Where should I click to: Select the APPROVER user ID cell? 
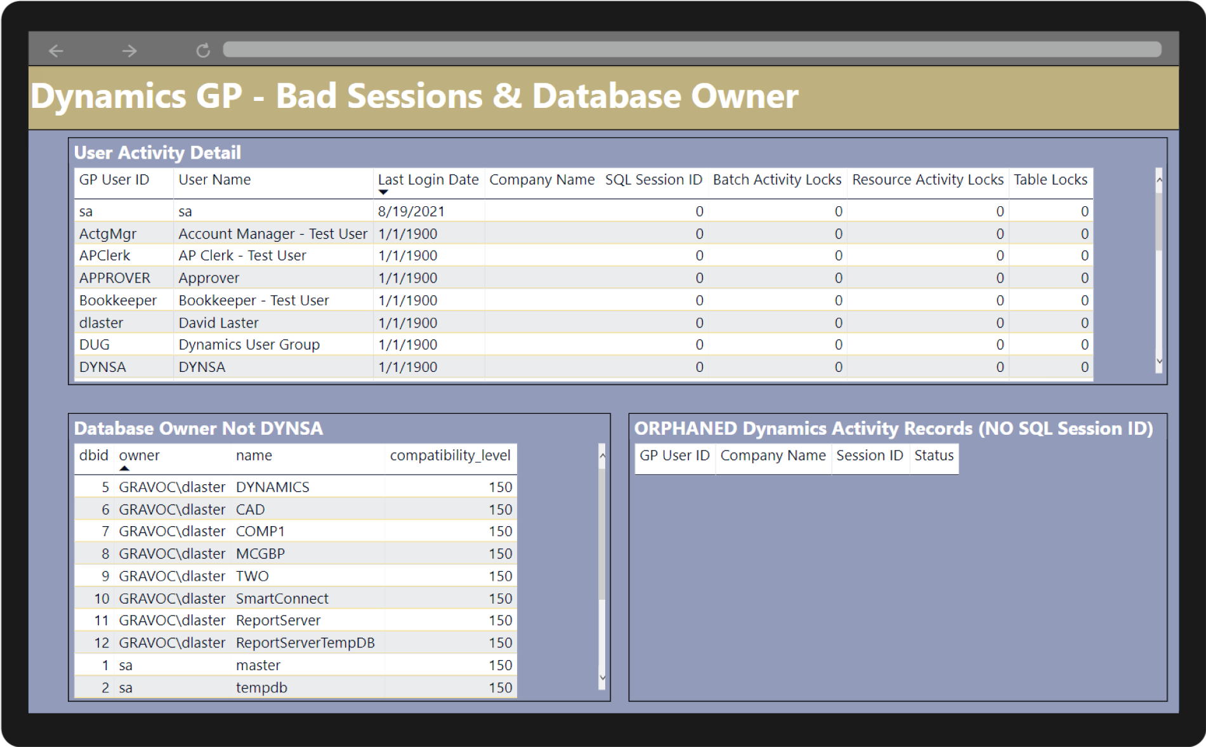coord(115,278)
